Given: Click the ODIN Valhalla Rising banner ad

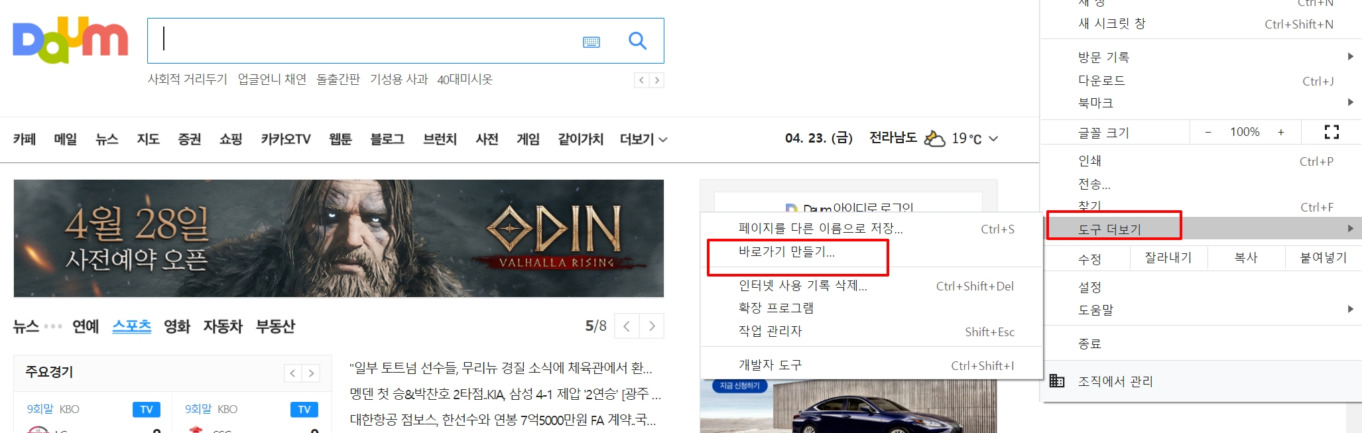Looking at the screenshot, I should 339,238.
